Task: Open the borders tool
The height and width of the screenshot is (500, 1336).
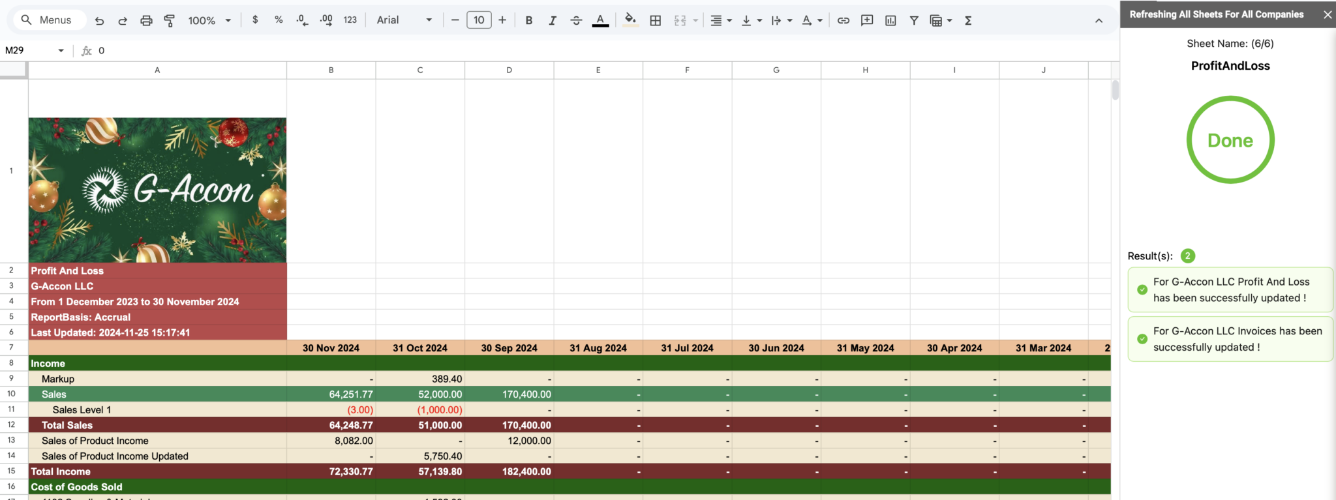Action: pyautogui.click(x=656, y=20)
